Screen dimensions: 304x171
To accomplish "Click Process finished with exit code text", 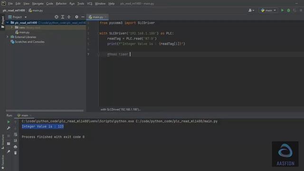I will click(53, 137).
